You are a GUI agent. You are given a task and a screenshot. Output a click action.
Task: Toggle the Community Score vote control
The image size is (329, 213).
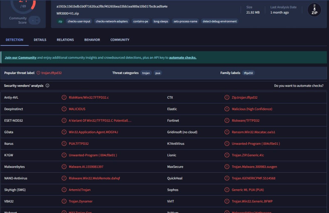(35, 21)
